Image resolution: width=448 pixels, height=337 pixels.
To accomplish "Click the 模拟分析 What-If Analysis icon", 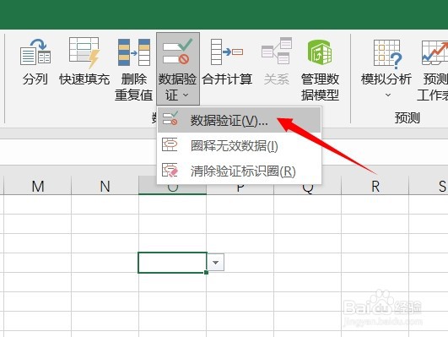I will 387,54.
